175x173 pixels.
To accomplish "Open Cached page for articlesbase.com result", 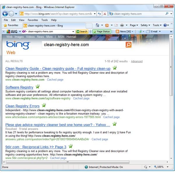I will pyautogui.click(x=111, y=117).
